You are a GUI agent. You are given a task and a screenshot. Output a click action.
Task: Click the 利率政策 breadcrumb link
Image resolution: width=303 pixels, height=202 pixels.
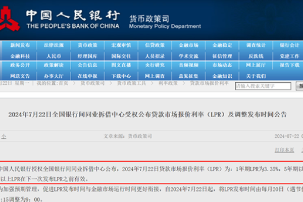168,83
